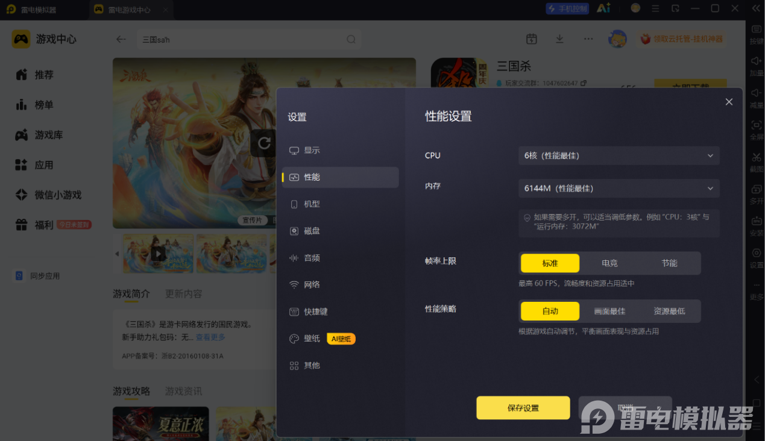Image resolution: width=765 pixels, height=441 pixels.
Task: Click the search magnifier icon
Action: point(351,39)
